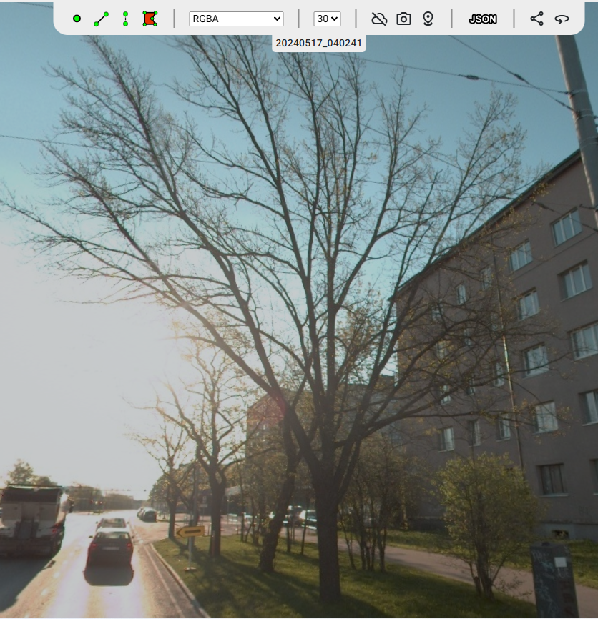
Task: Click the truck at the left edge
Action: tap(30, 520)
